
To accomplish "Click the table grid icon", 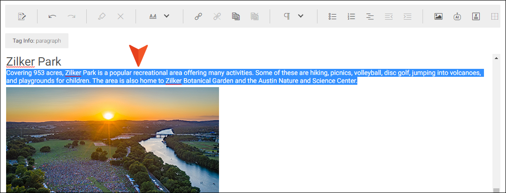I will (x=495, y=16).
